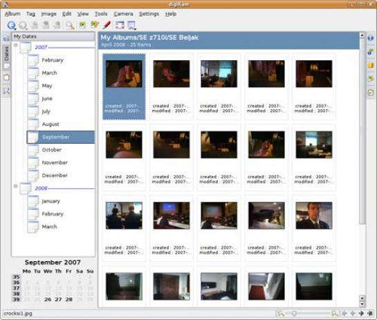377x320 pixels.
Task: Adjust the thumbnail size slider
Action: 294,313
